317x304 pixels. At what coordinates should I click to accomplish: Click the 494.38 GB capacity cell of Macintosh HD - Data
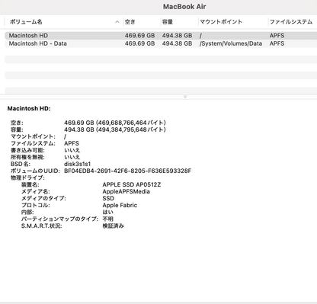(177, 43)
